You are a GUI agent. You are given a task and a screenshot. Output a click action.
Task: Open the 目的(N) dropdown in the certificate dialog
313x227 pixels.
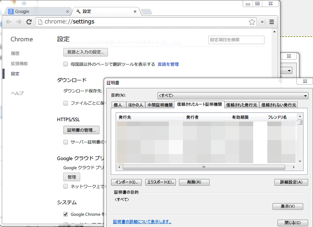[x=233, y=96]
